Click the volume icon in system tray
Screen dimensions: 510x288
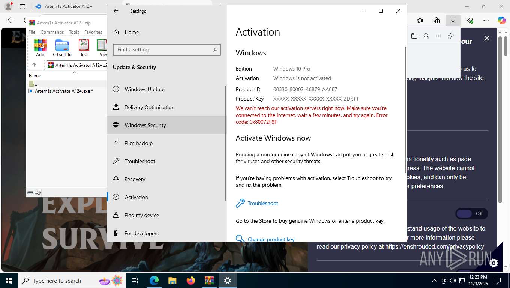[452, 280]
